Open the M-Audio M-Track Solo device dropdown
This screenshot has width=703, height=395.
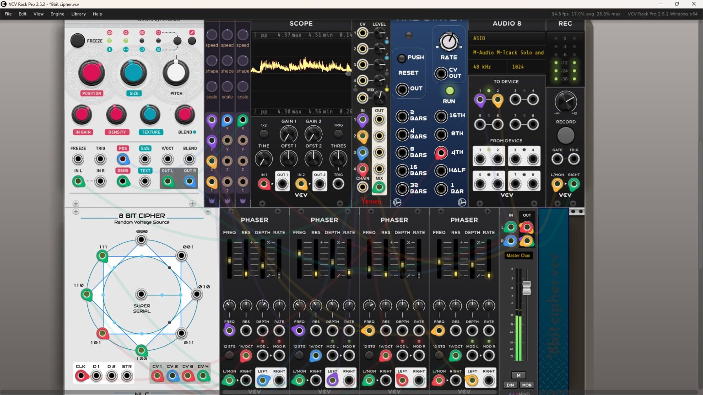(x=507, y=53)
